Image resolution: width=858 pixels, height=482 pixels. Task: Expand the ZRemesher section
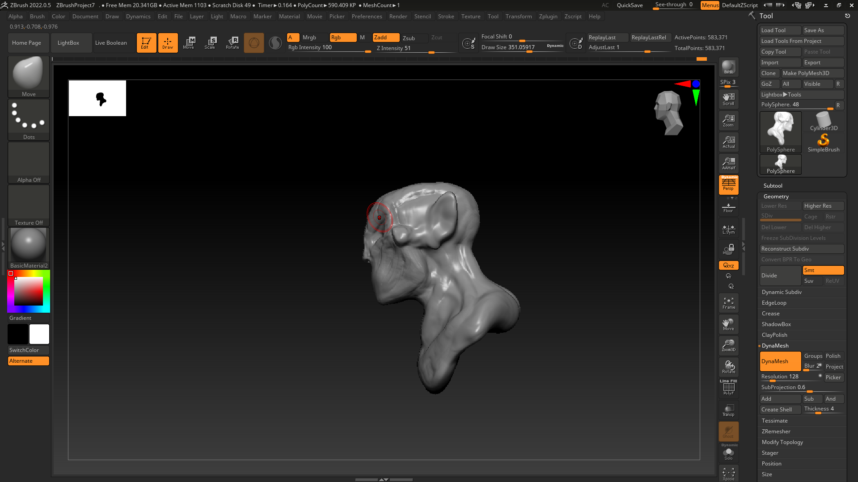(x=776, y=432)
